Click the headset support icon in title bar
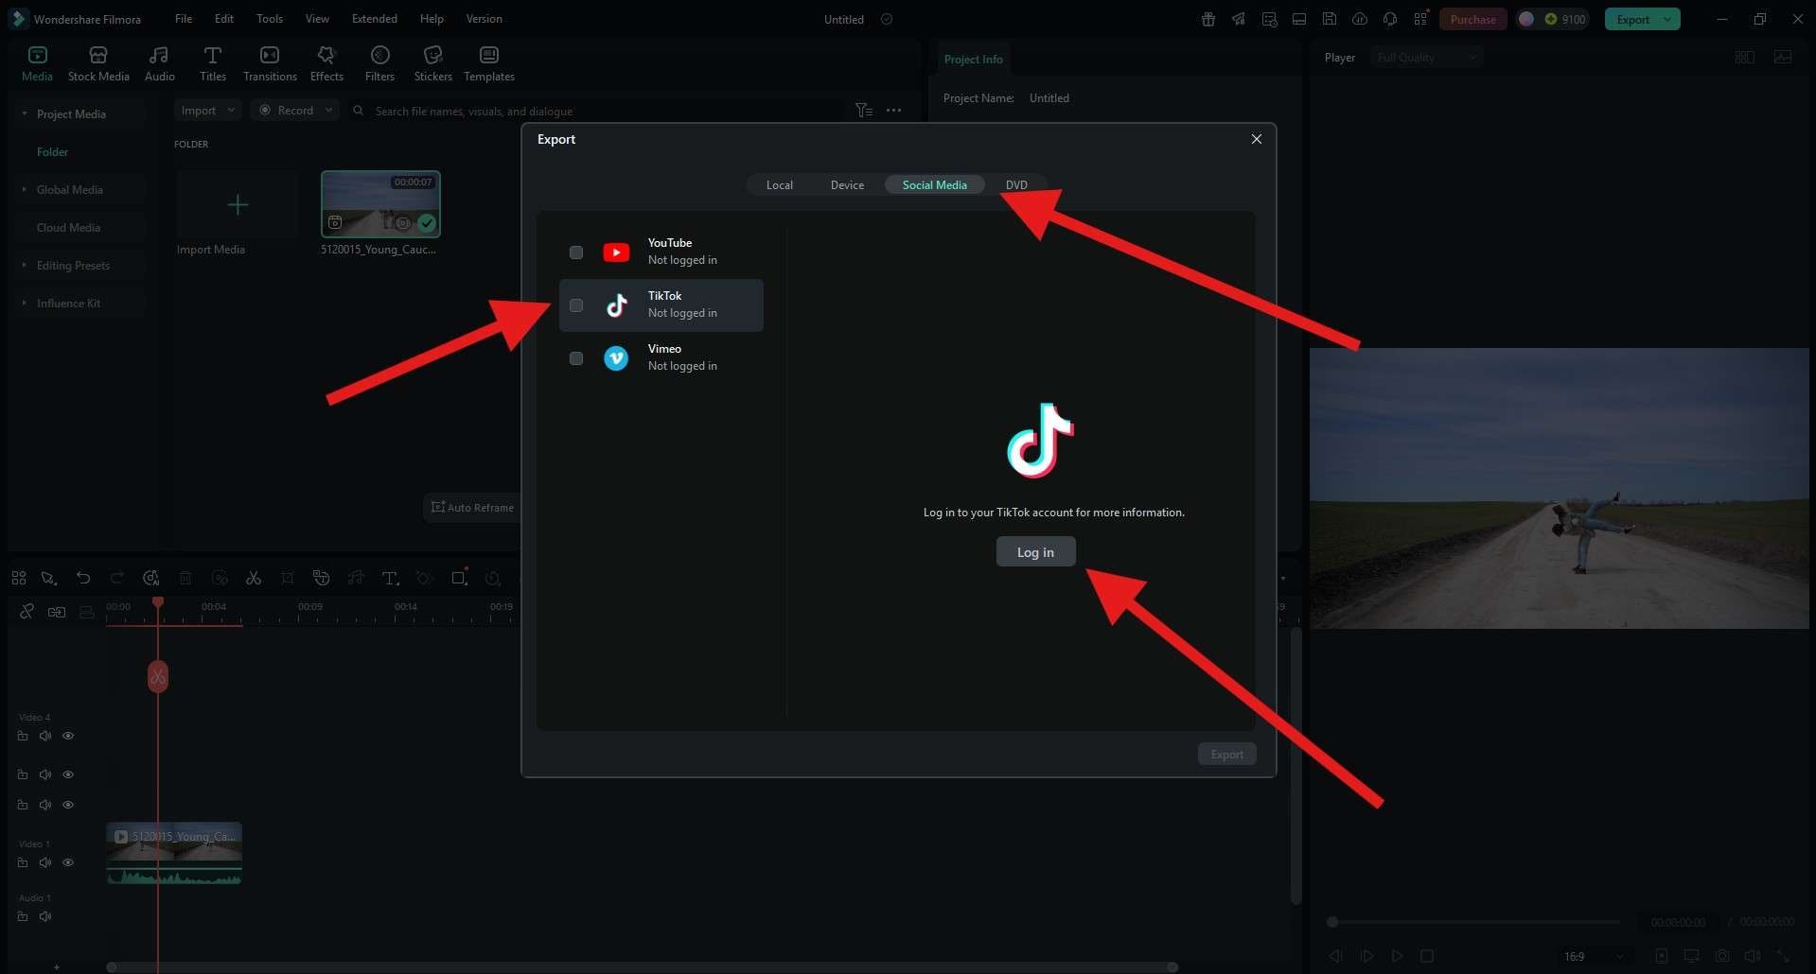Viewport: 1816px width, 974px height. coord(1390,19)
